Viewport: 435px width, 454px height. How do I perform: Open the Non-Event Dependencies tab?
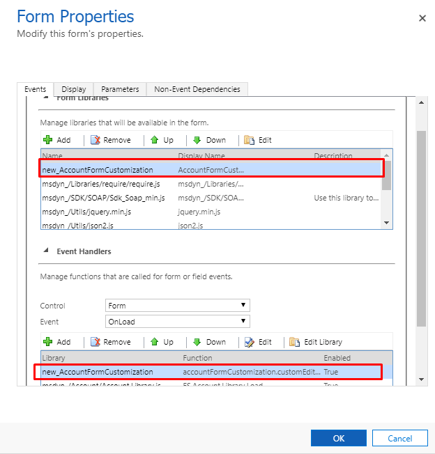pos(197,89)
